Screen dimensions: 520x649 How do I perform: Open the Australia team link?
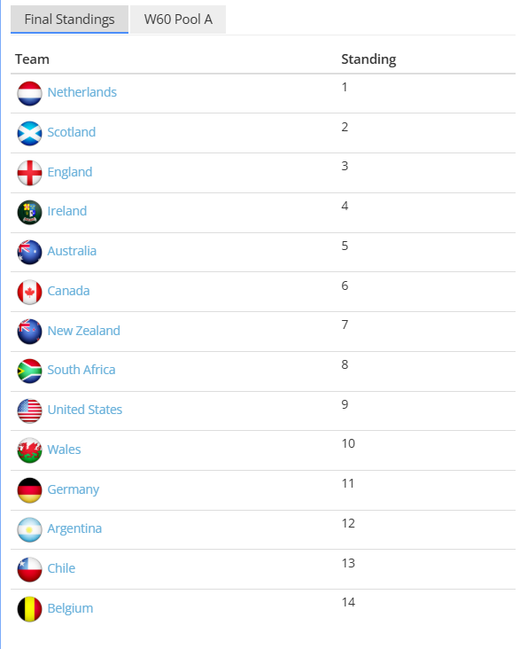click(72, 251)
